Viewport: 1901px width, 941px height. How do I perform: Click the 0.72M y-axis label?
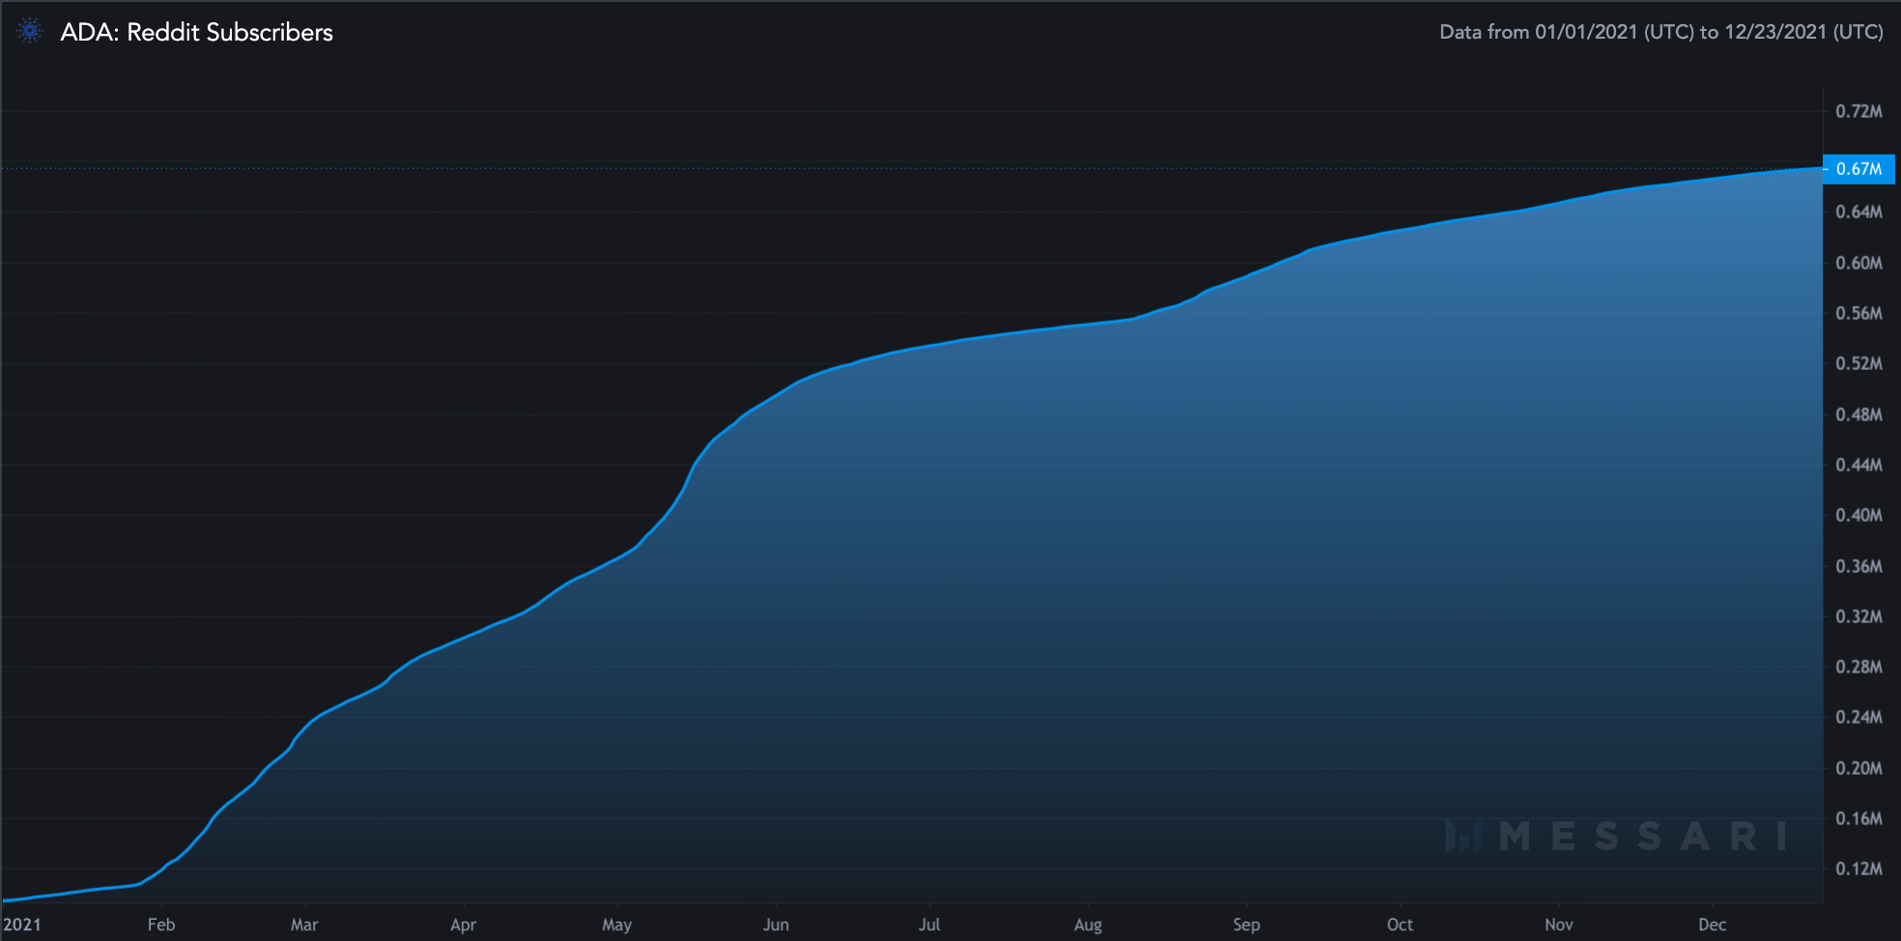pyautogui.click(x=1858, y=112)
